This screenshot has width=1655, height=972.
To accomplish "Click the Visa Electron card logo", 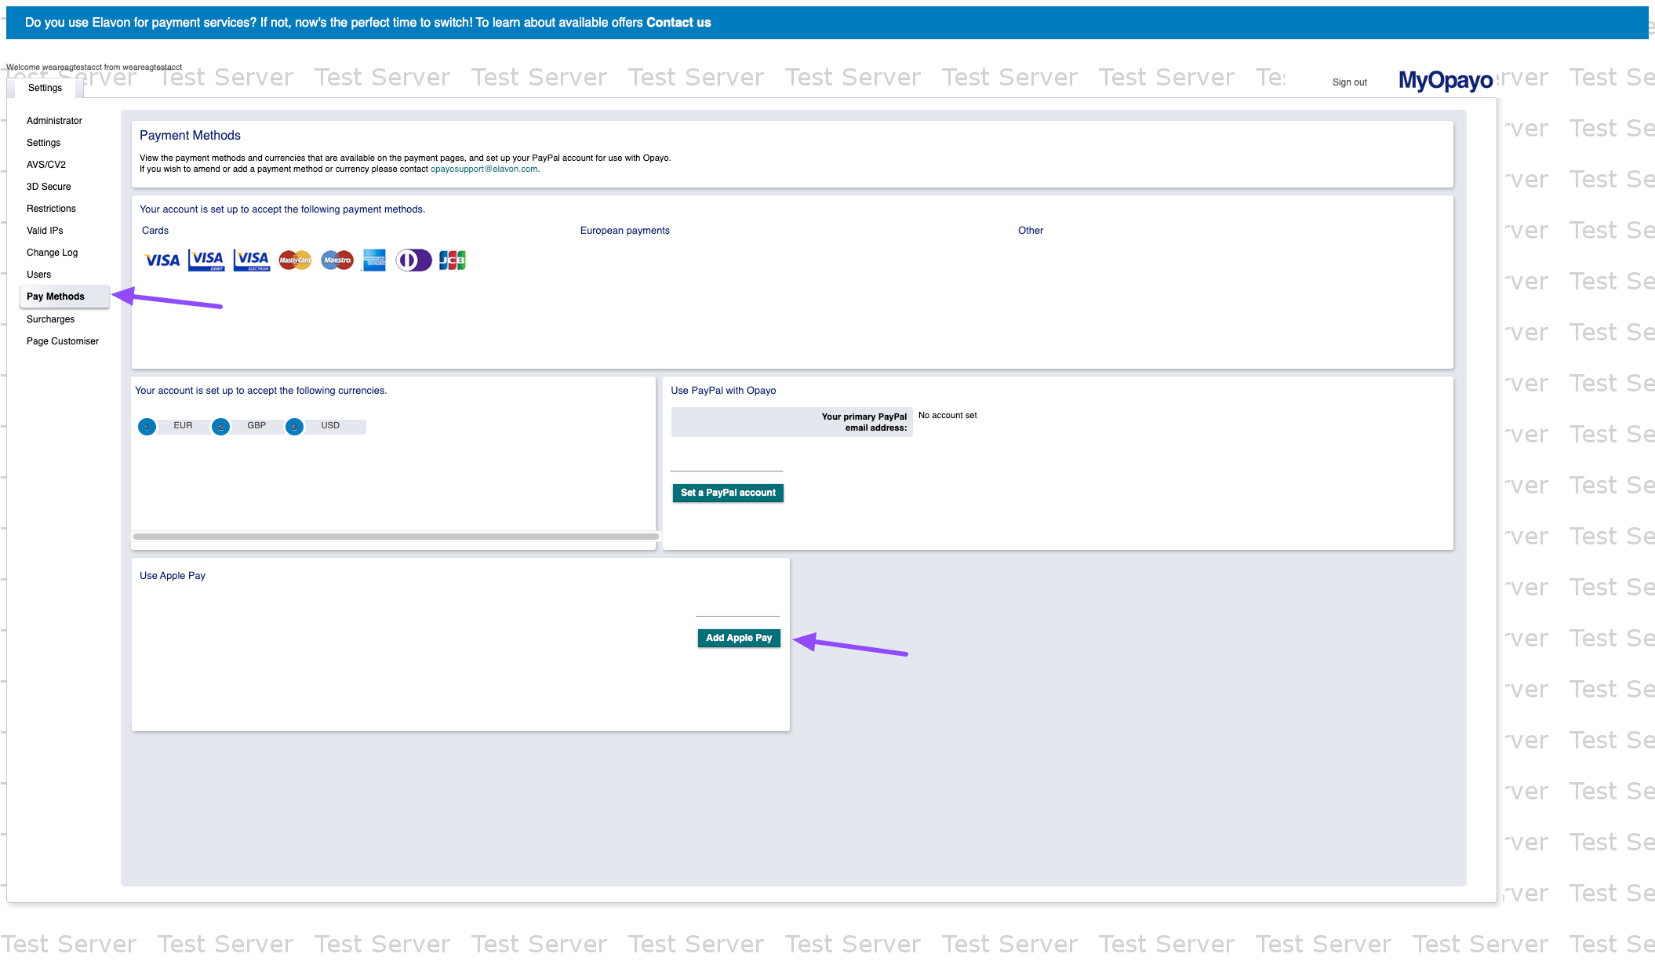I will point(252,260).
